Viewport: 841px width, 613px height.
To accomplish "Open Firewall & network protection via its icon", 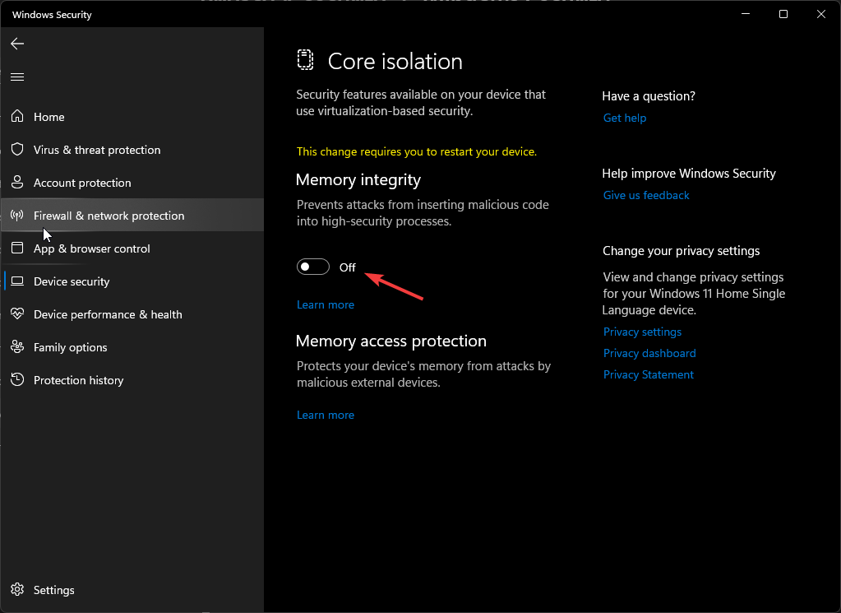I will point(17,215).
